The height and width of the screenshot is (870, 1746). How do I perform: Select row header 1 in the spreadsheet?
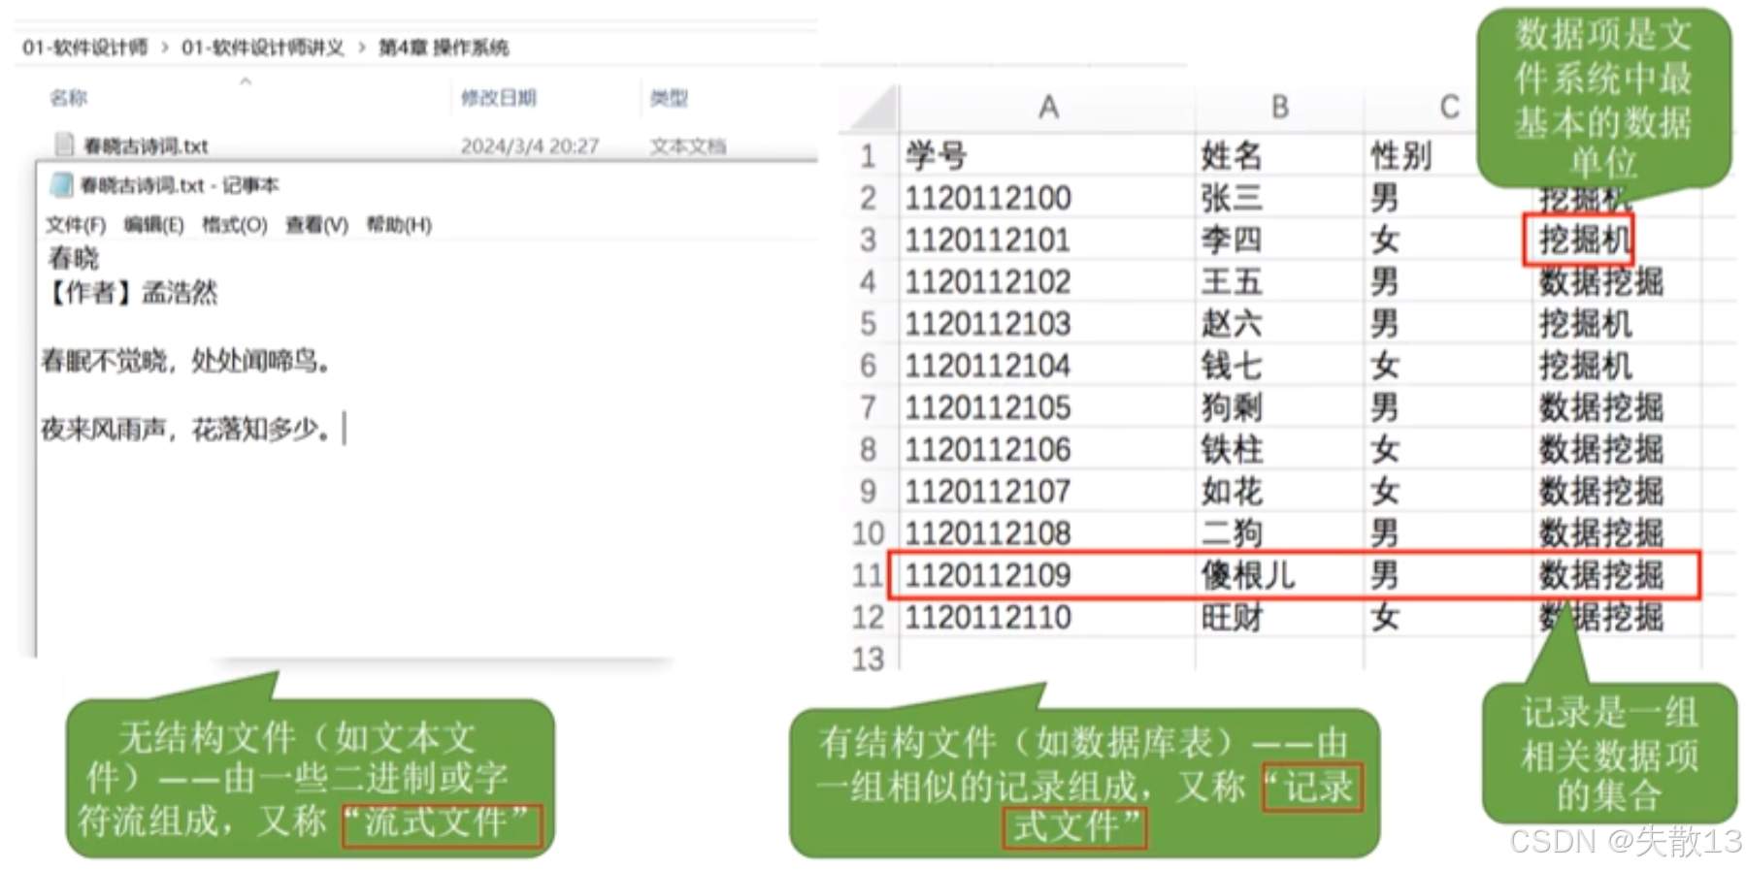(x=868, y=155)
